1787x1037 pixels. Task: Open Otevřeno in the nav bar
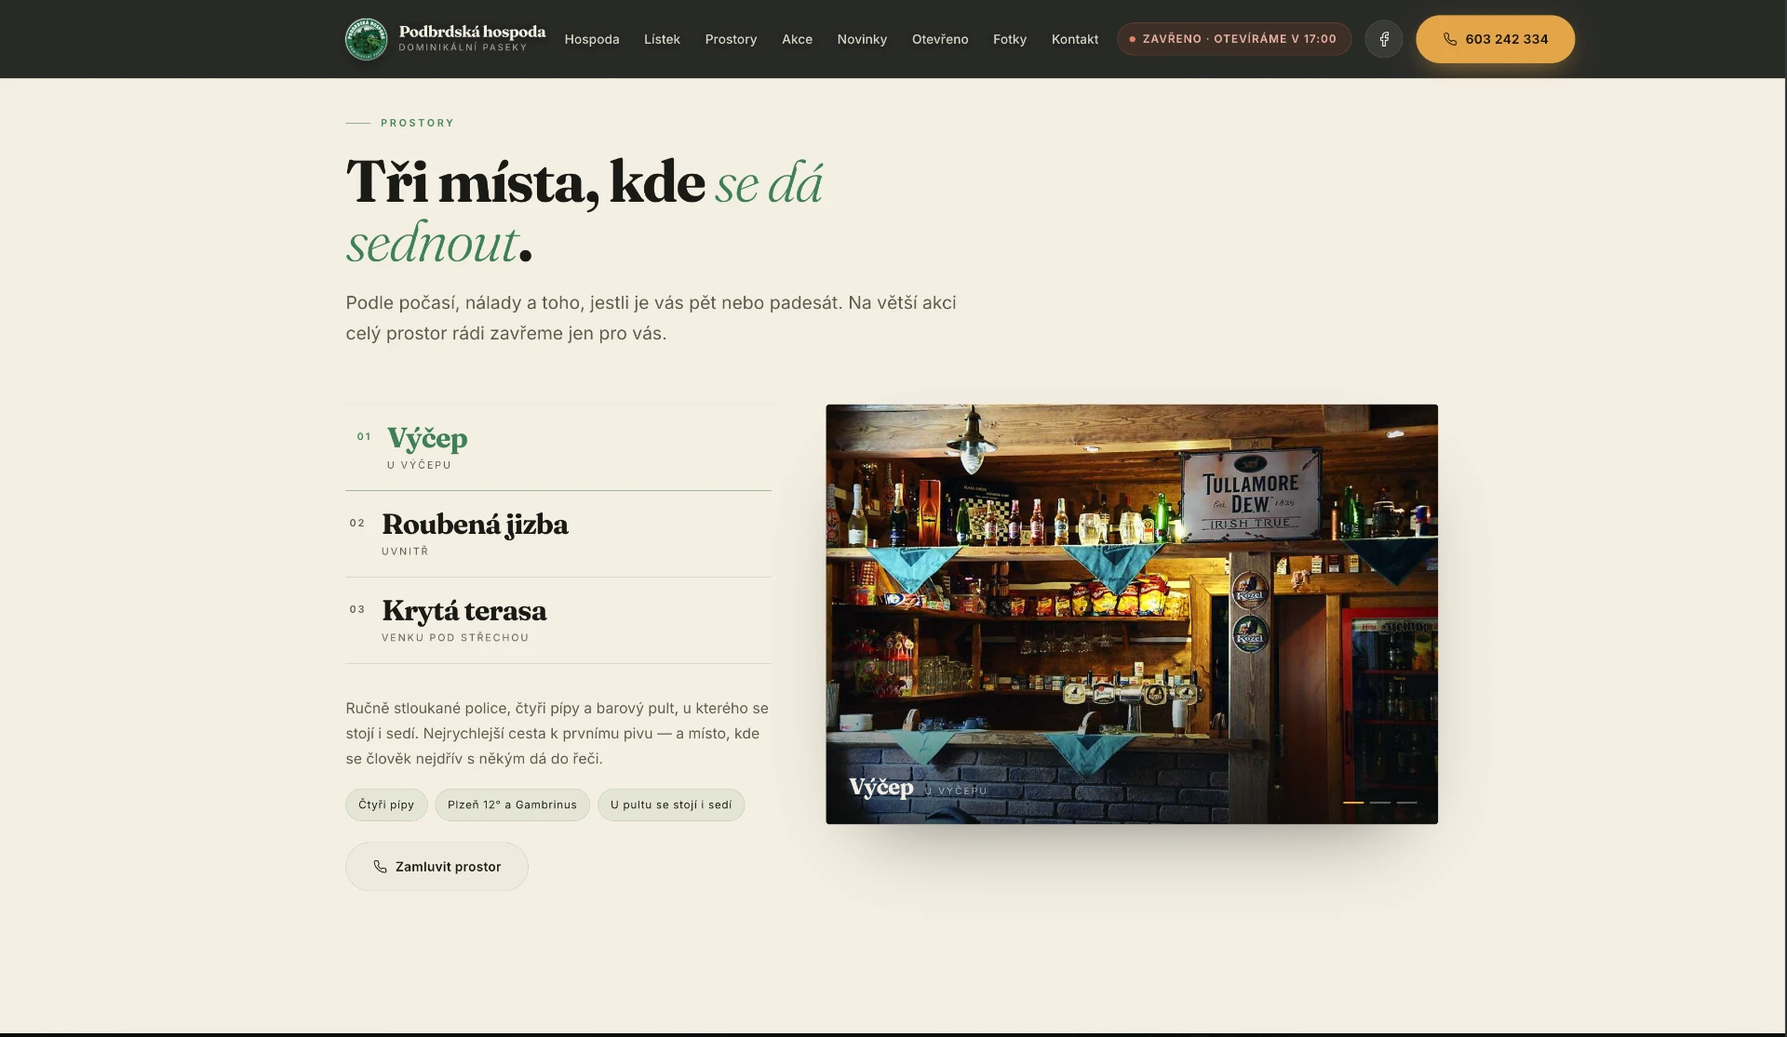940,39
